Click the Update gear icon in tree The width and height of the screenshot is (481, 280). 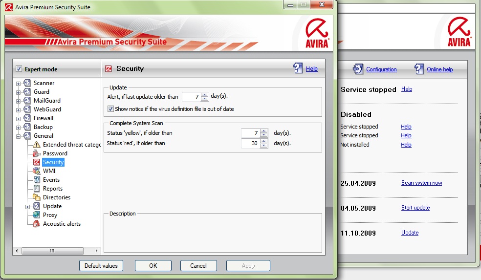pyautogui.click(x=37, y=206)
